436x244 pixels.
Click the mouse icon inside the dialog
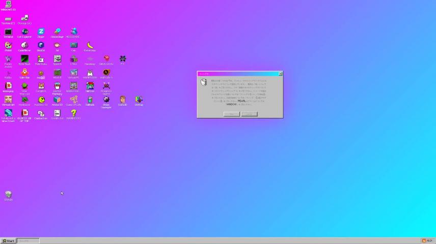(x=204, y=82)
